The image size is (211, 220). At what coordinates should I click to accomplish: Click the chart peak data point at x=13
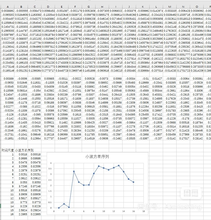[x=119, y=166]
